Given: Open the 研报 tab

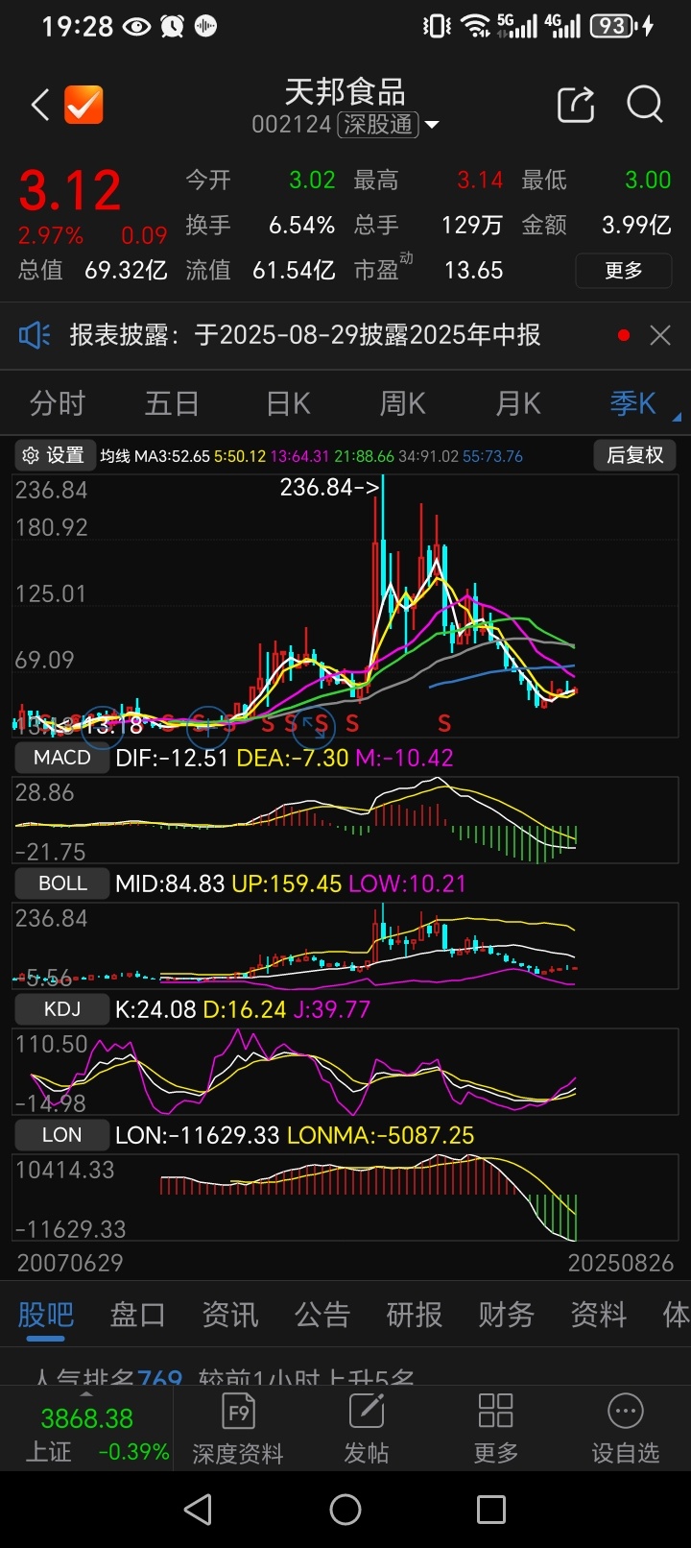Looking at the screenshot, I should point(414,1315).
